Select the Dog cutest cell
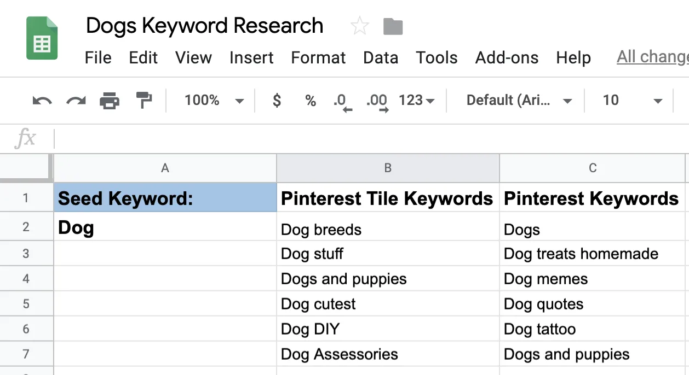Screen dimensions: 689x375 [388, 304]
